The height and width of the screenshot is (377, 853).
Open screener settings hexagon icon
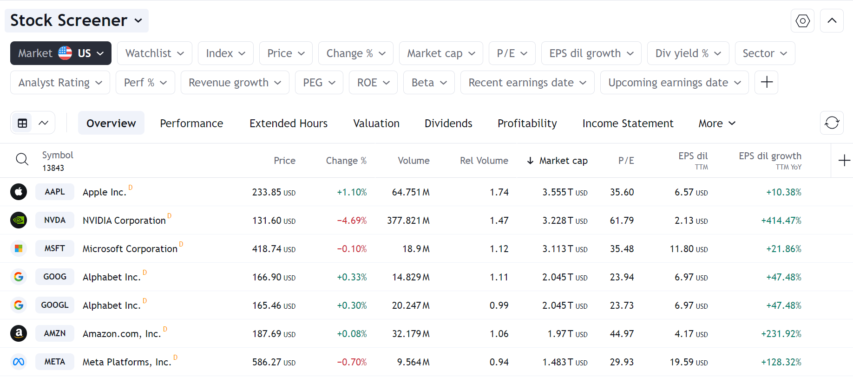(802, 21)
